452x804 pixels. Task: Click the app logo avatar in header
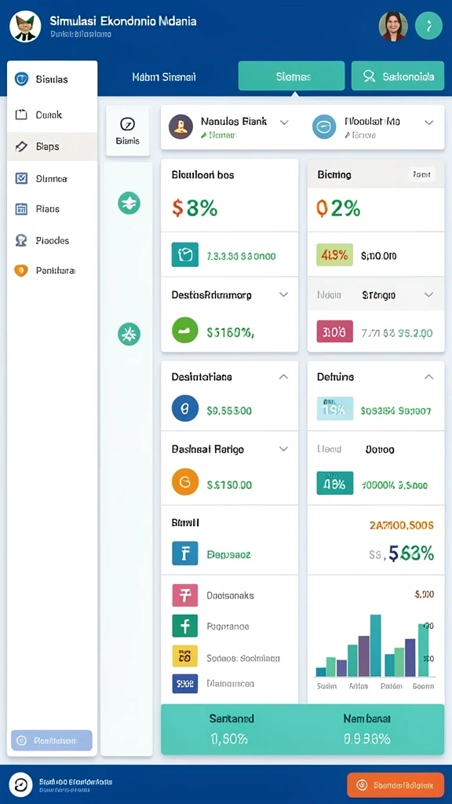(x=25, y=26)
